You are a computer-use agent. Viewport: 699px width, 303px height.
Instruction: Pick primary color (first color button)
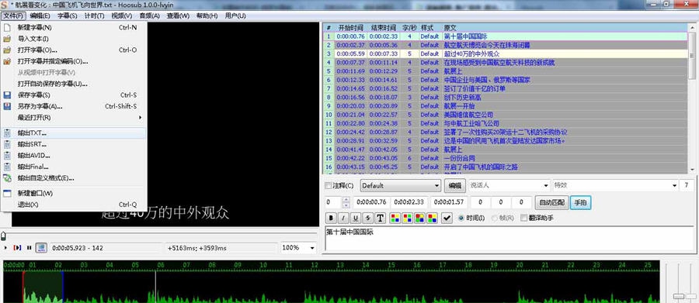tap(395, 218)
